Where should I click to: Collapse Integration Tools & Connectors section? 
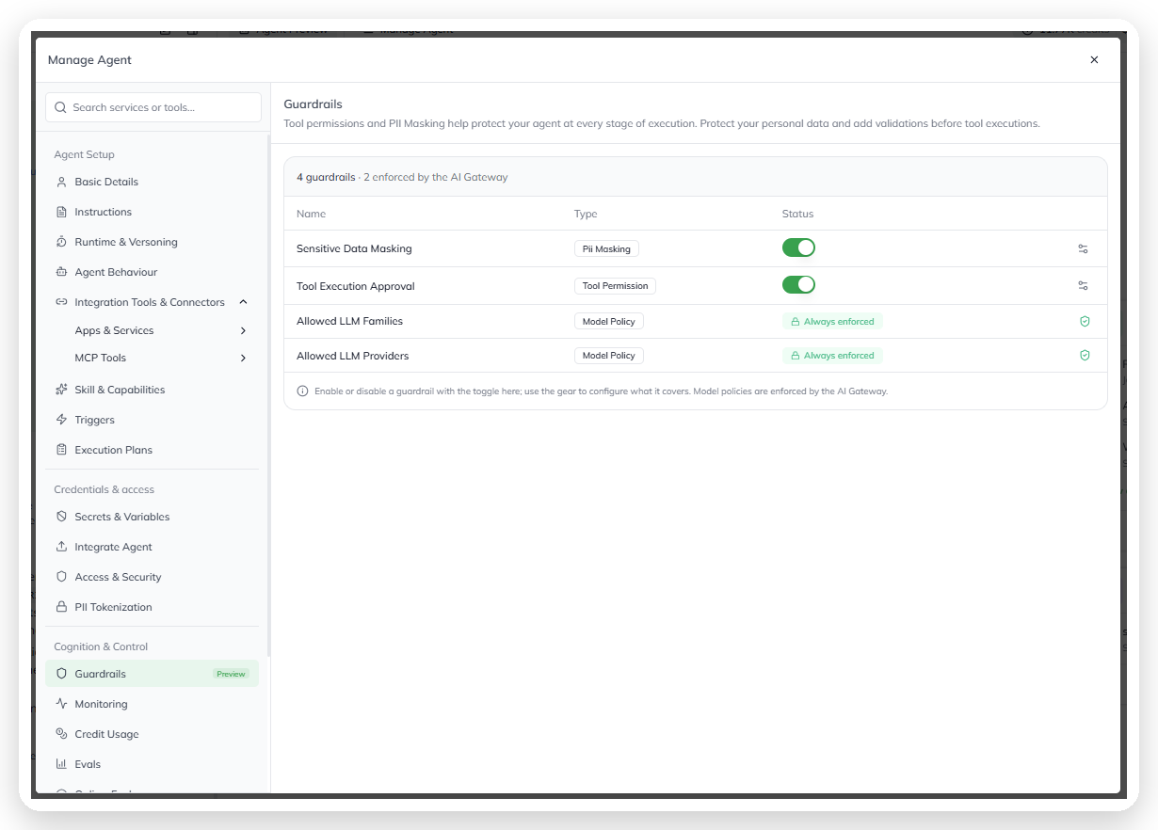click(x=243, y=302)
